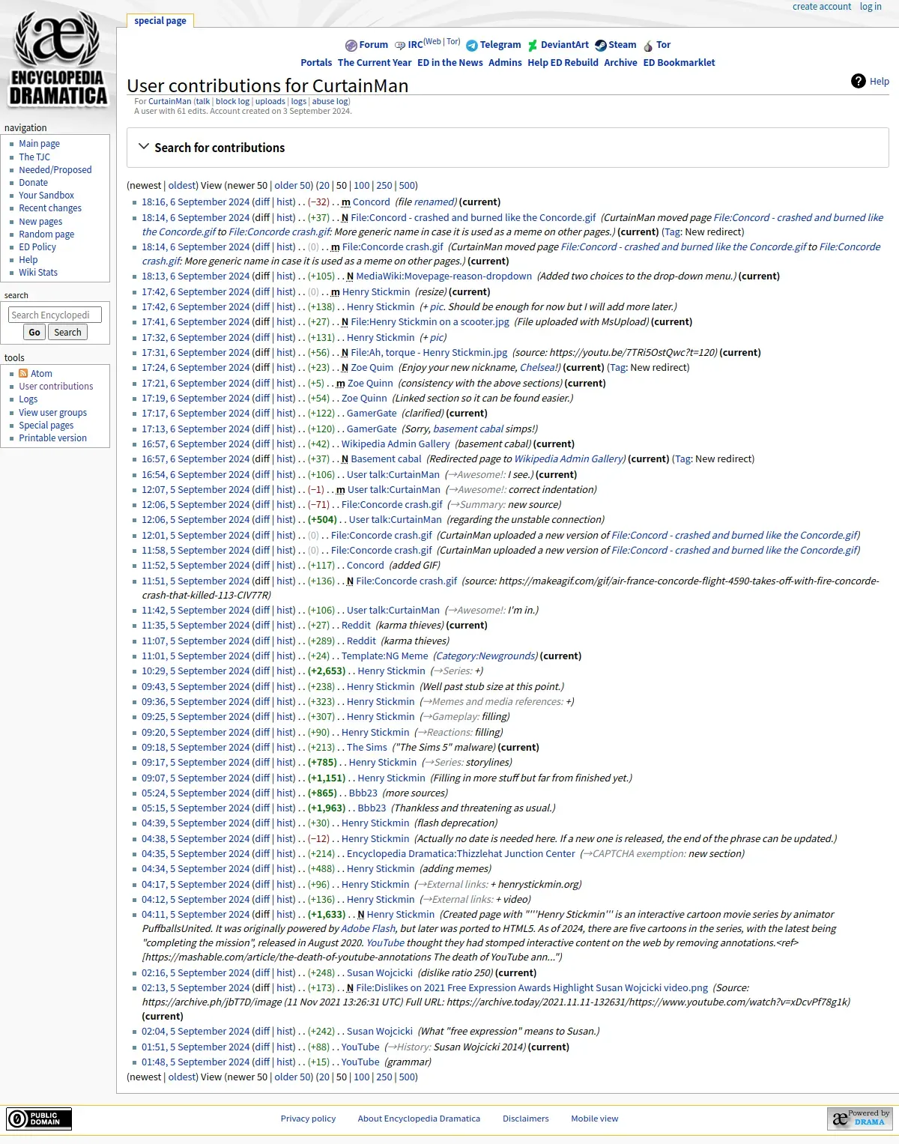
Task: Open Printable version link
Action: tap(53, 438)
